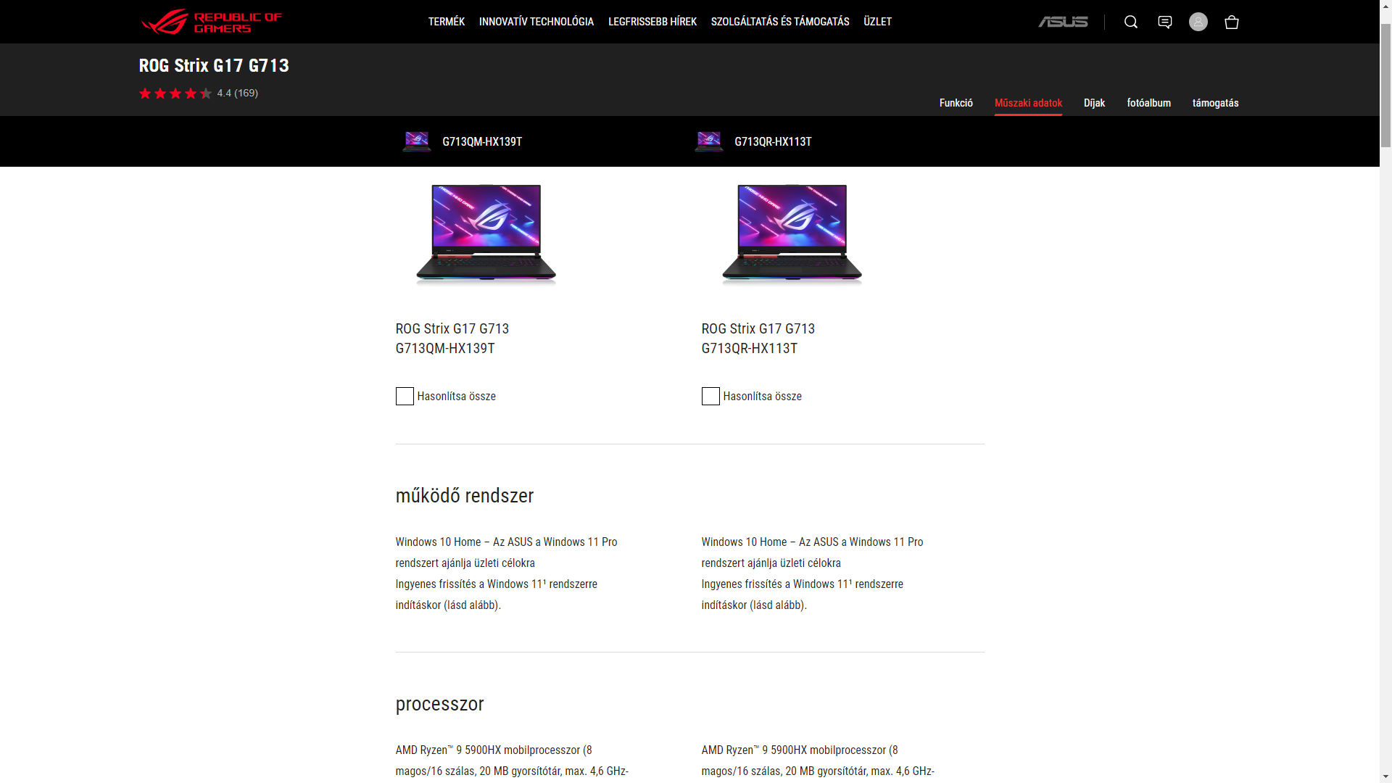
Task: Check Hasonlítsa össze for G713QM-HX139T
Action: [405, 396]
